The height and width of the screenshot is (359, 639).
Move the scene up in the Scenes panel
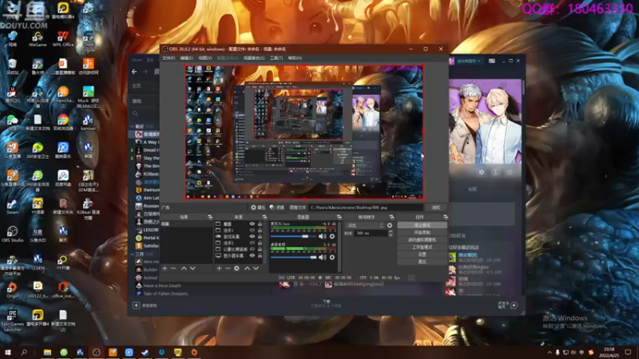coord(184,268)
